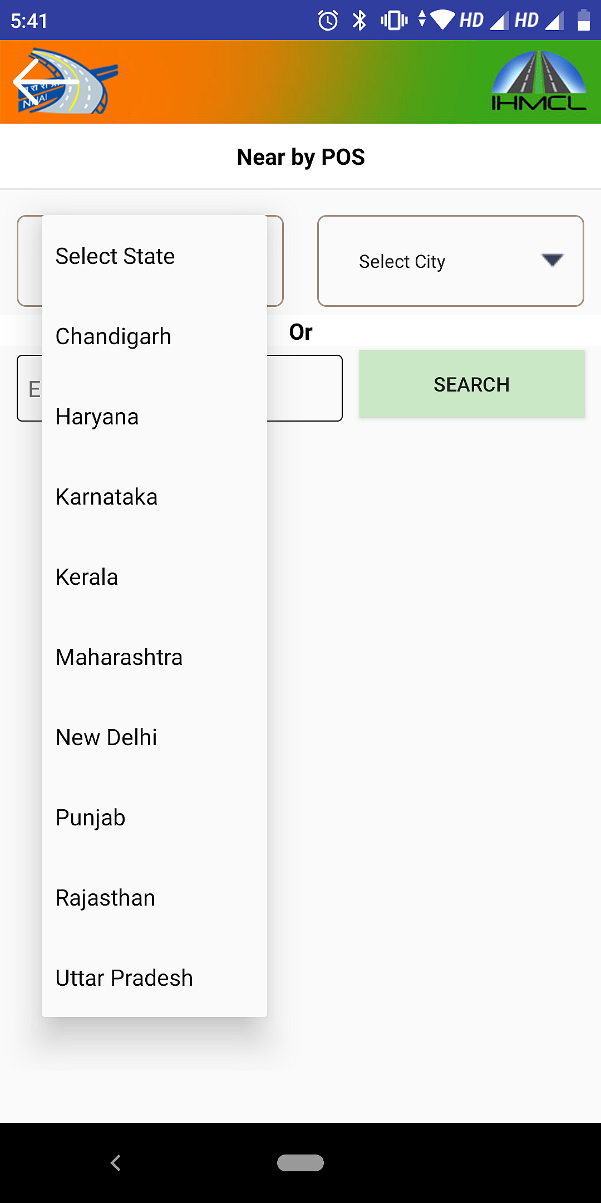Tap the Bluetooth status bar icon
601x1203 pixels.
pyautogui.click(x=359, y=21)
